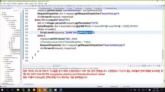Open Spring Tool Suite taskbar icon
The width and height of the screenshot is (165, 92).
click(x=50, y=90)
